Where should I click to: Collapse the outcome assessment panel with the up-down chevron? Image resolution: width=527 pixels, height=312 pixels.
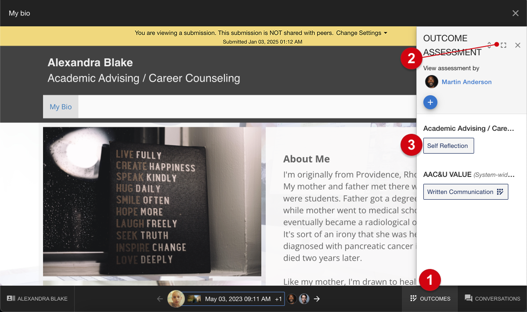pos(489,45)
